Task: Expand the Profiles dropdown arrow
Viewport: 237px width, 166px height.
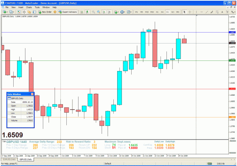Action: click(x=13, y=12)
